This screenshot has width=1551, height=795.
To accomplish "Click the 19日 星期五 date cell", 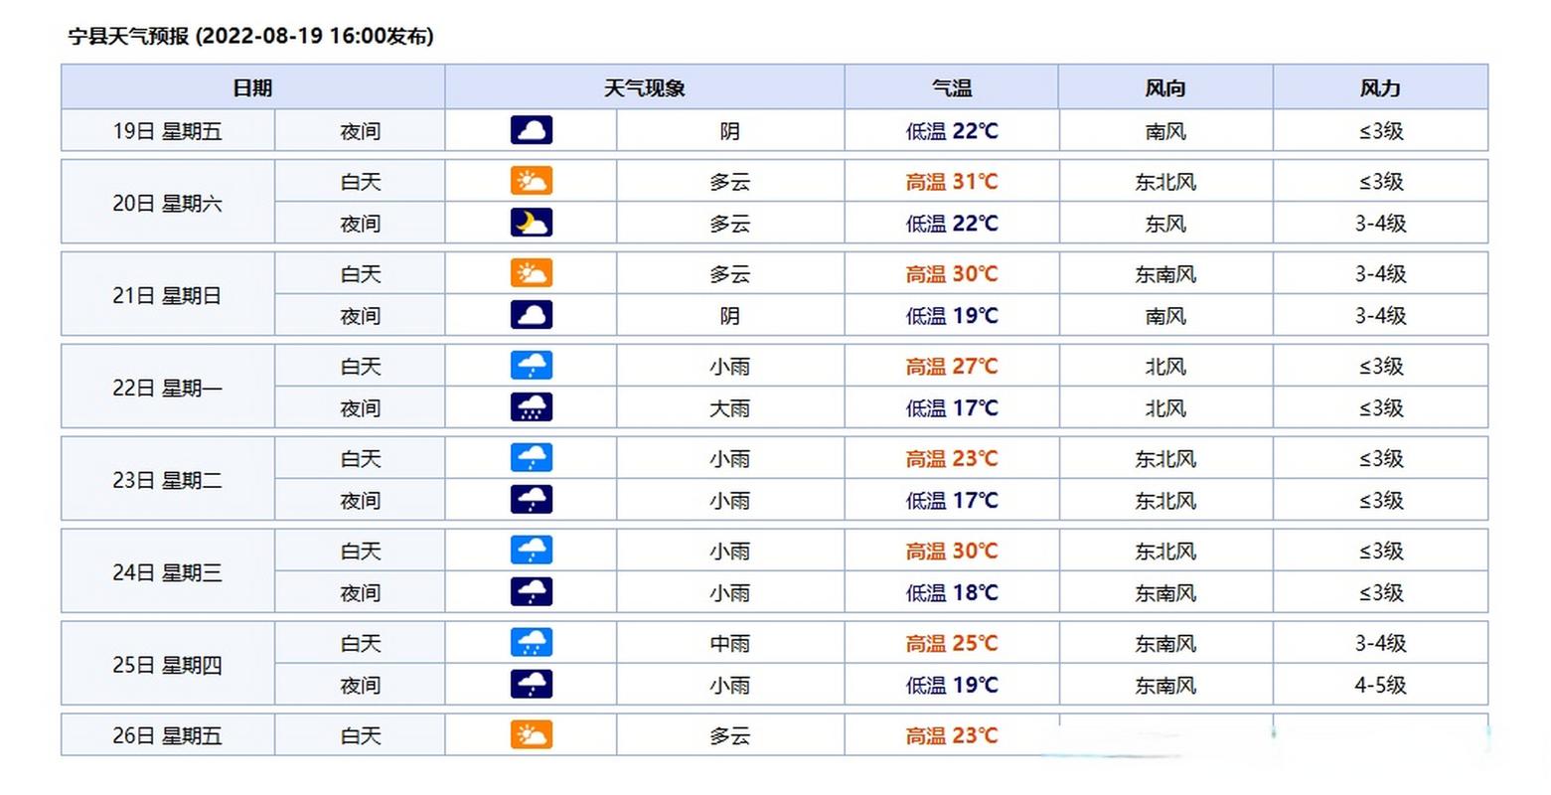I will click(168, 130).
